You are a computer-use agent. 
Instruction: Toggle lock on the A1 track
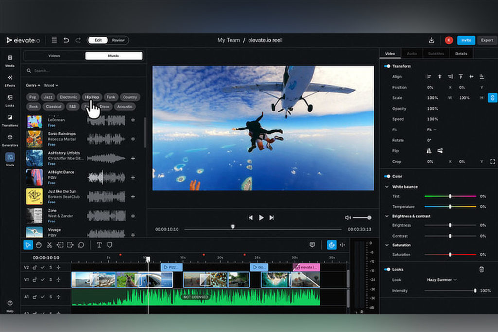(35, 297)
